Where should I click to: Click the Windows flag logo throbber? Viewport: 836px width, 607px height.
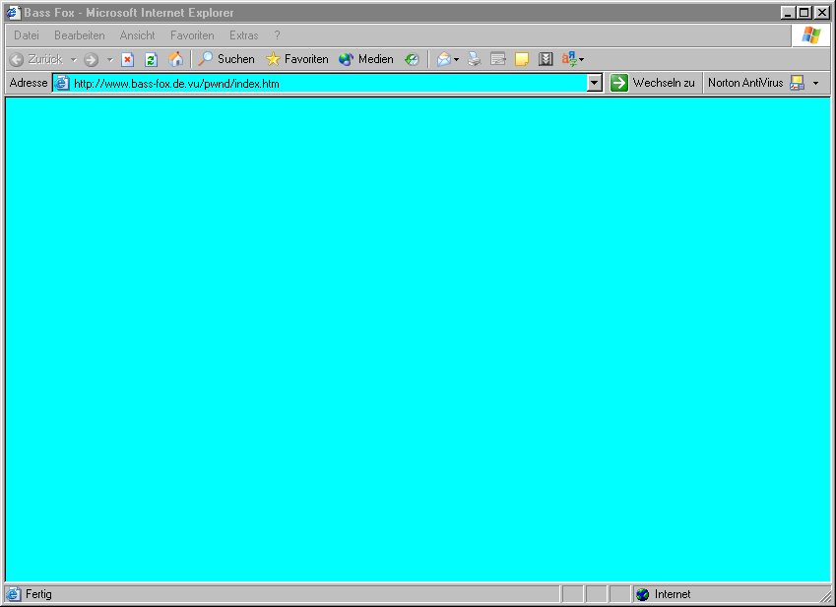pyautogui.click(x=811, y=35)
